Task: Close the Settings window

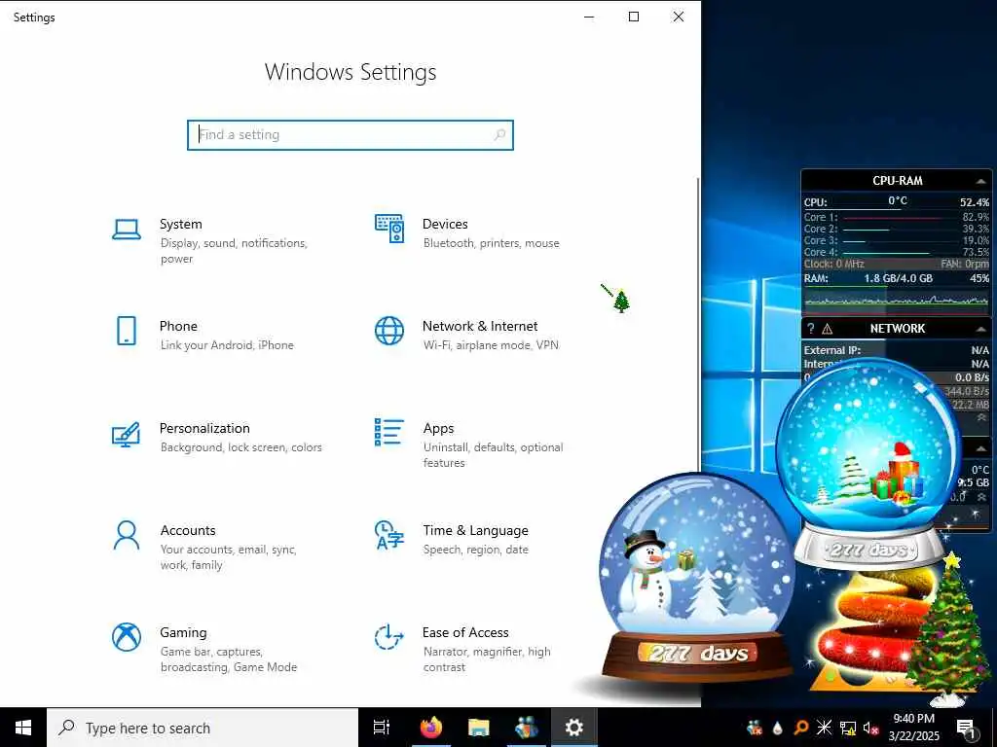Action: [x=679, y=18]
